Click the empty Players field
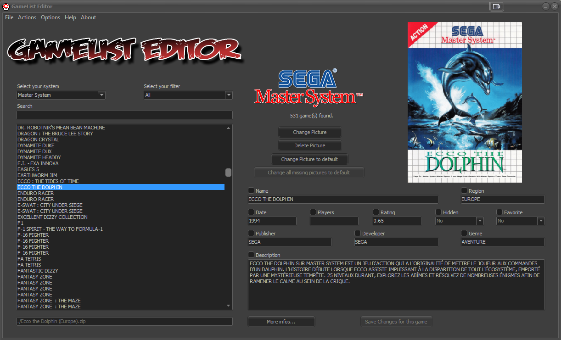The height and width of the screenshot is (340, 561). (334, 221)
